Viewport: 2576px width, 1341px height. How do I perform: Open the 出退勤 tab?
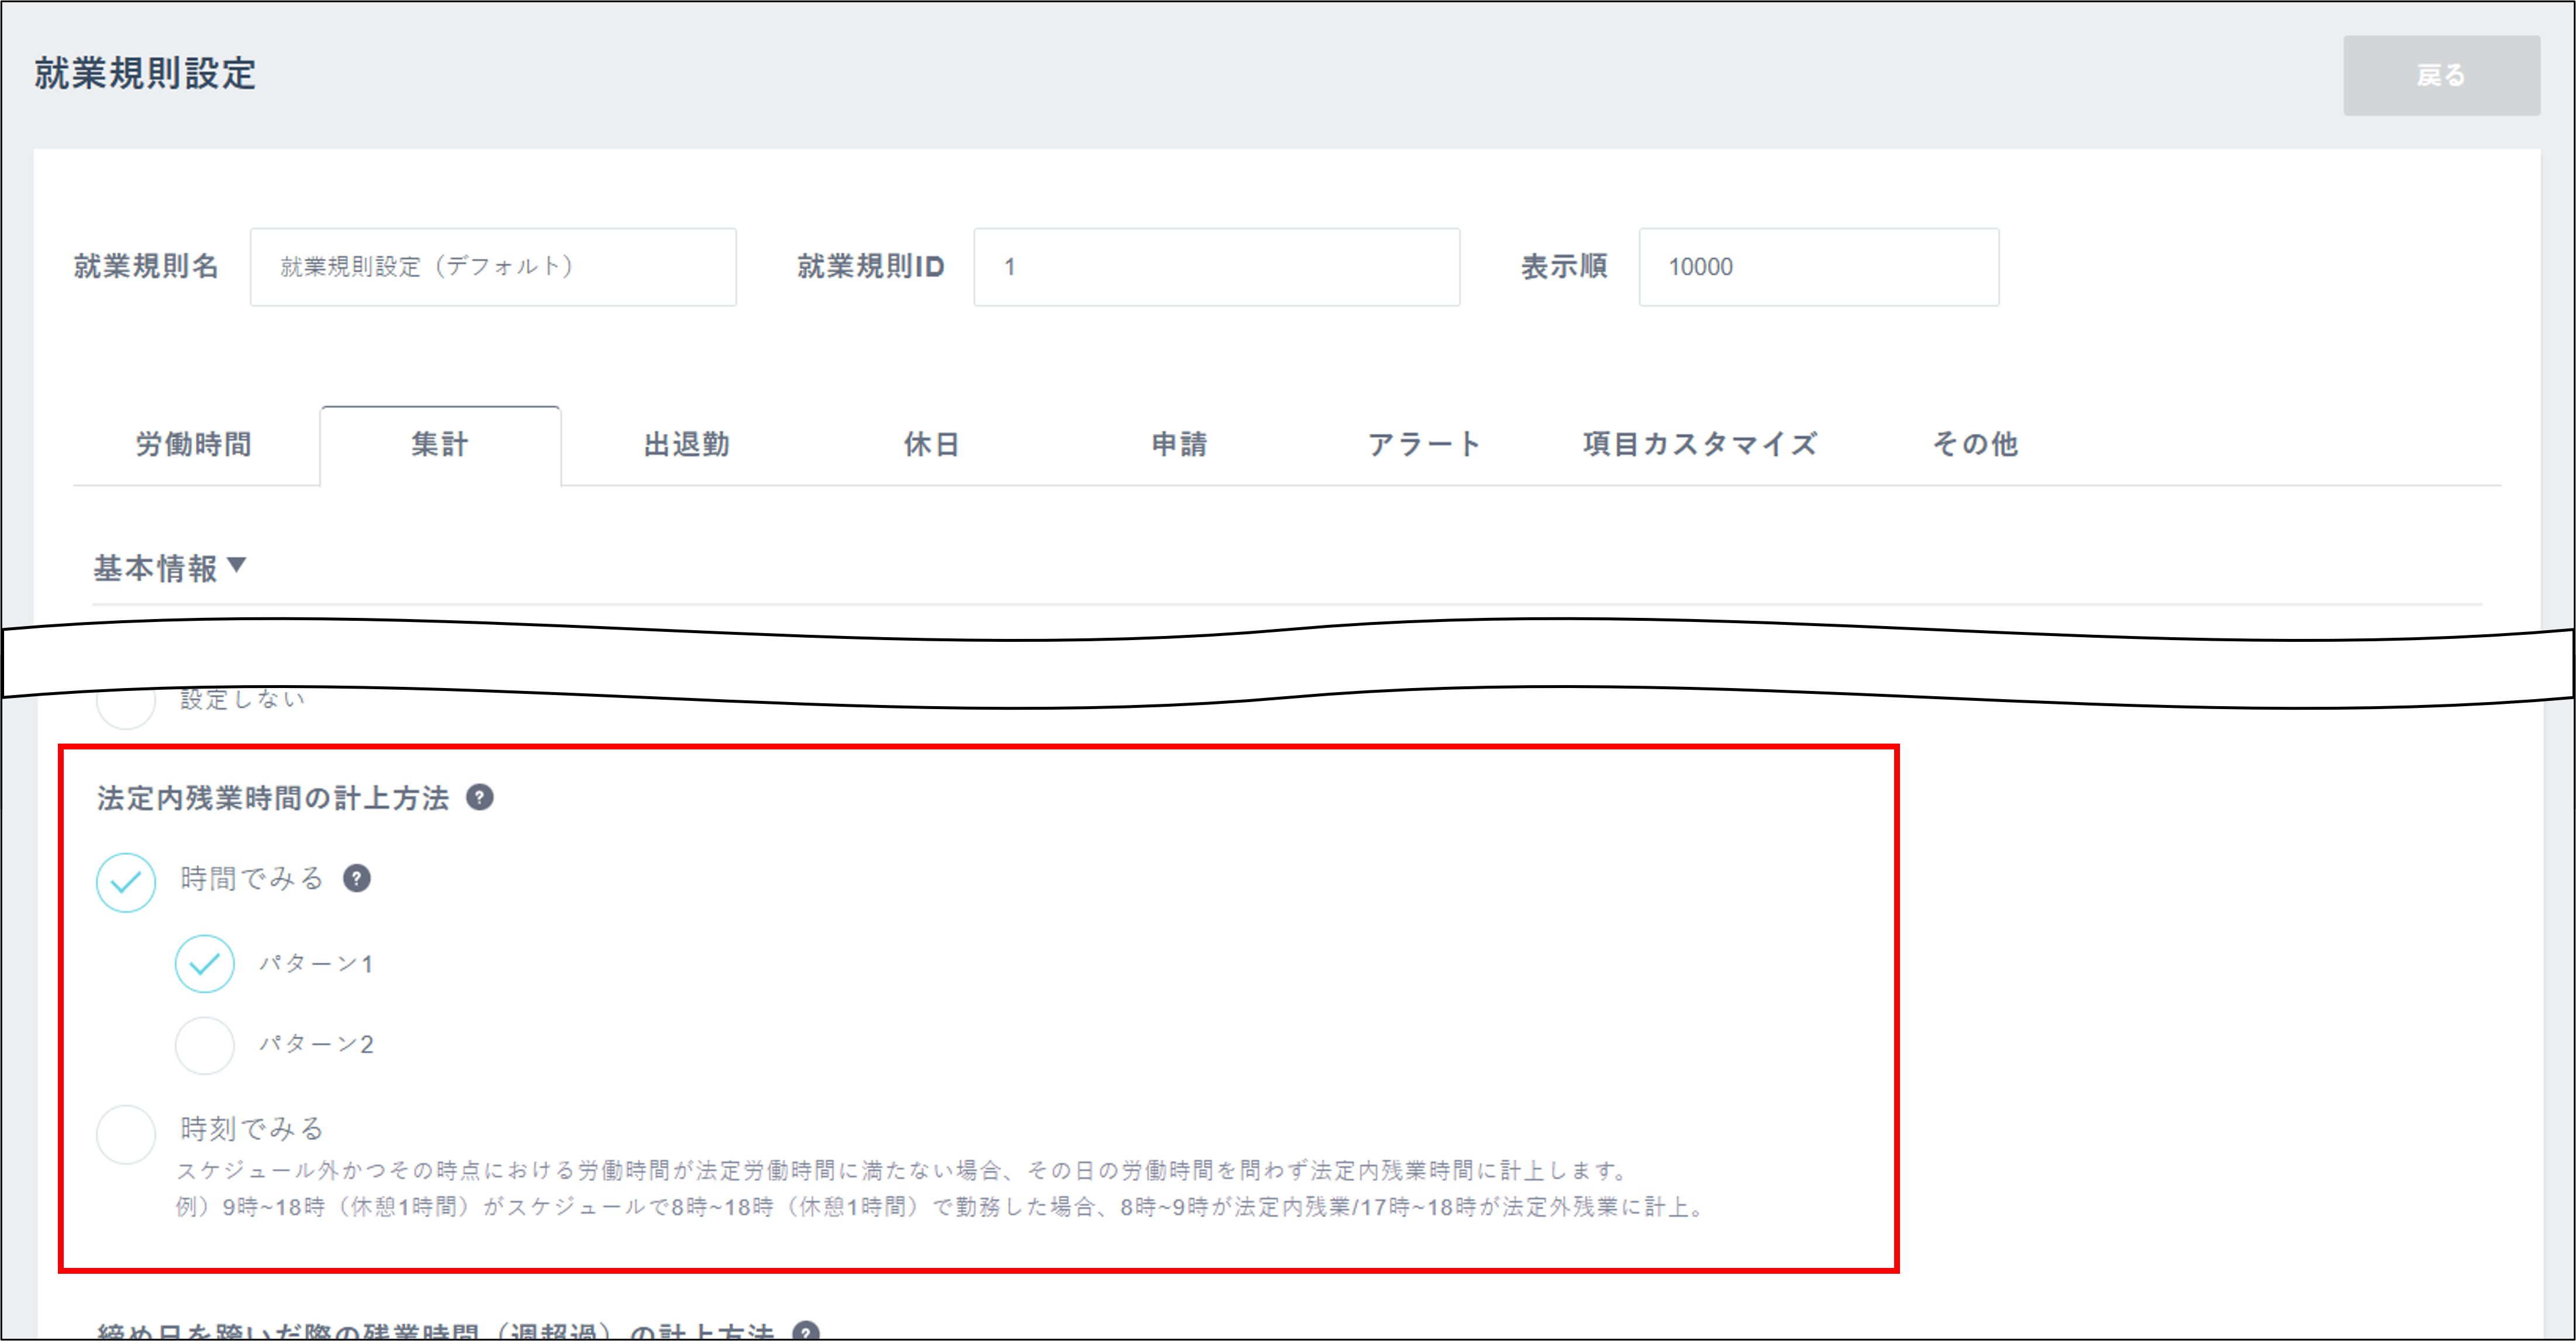click(x=686, y=445)
